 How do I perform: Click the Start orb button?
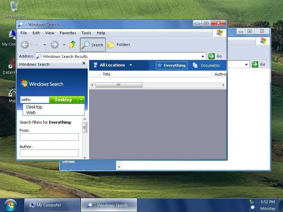click(11, 205)
